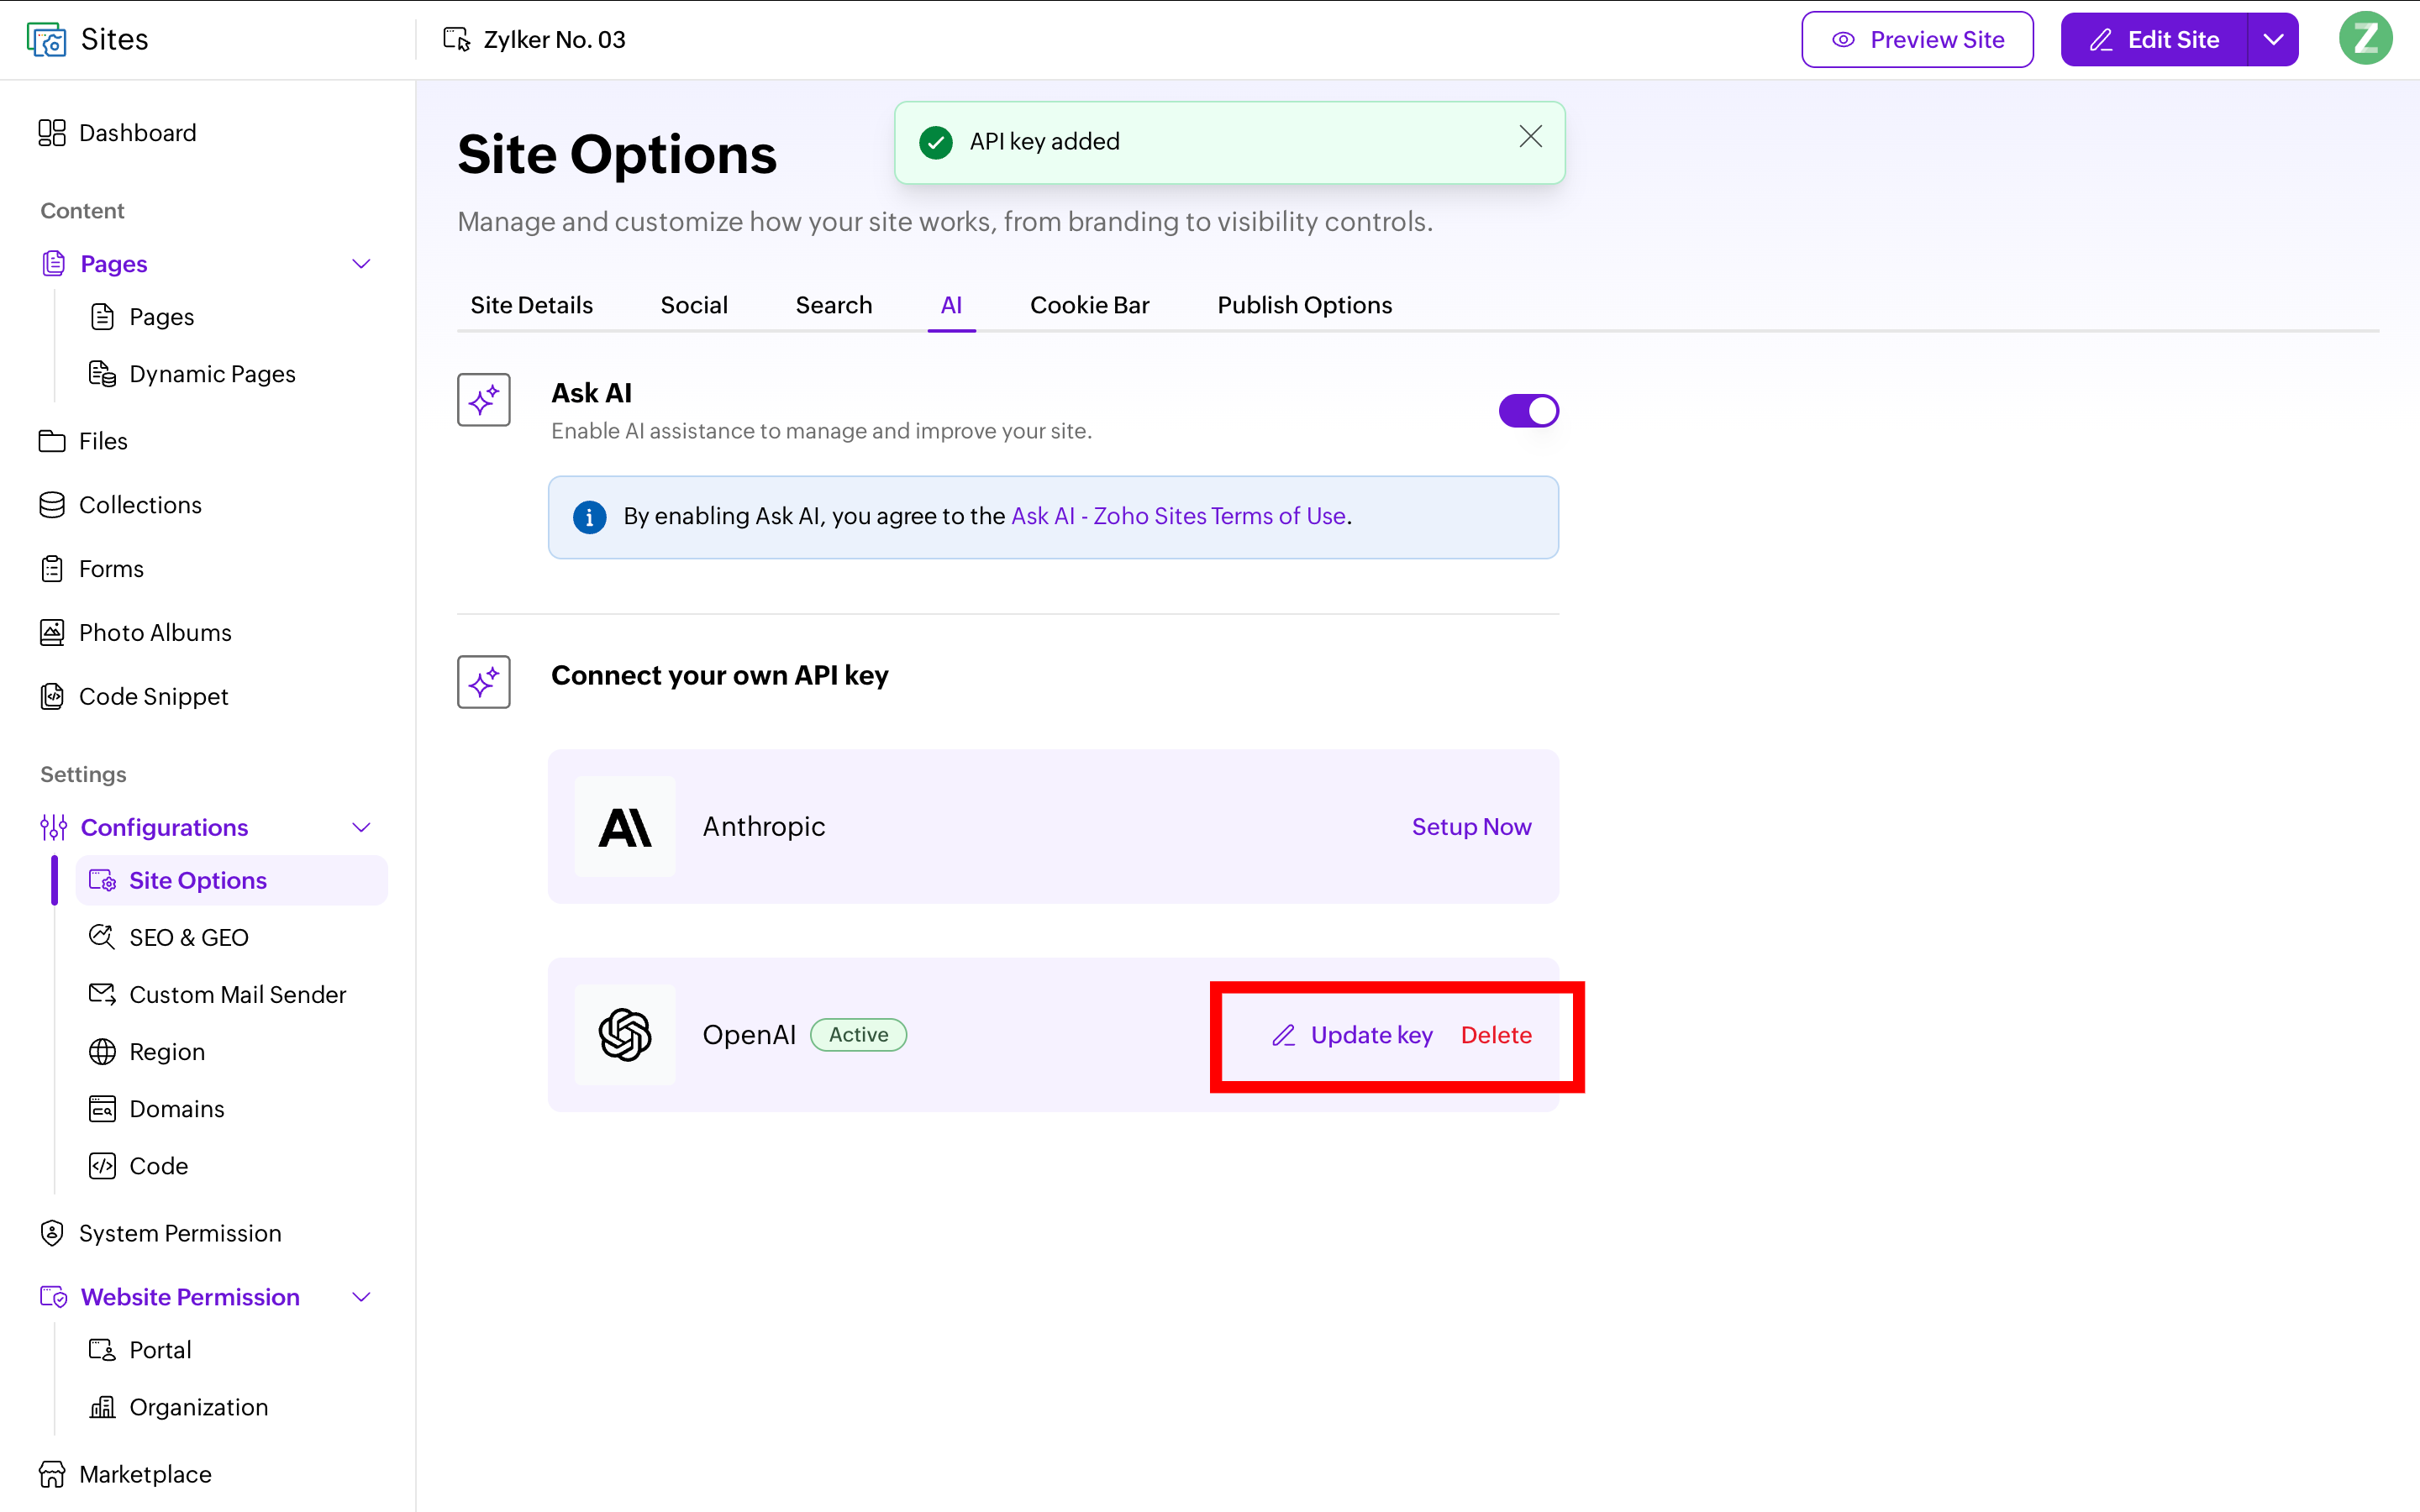This screenshot has height=1512, width=2420.
Task: Open the Marketplace store icon
Action: coord(52,1474)
